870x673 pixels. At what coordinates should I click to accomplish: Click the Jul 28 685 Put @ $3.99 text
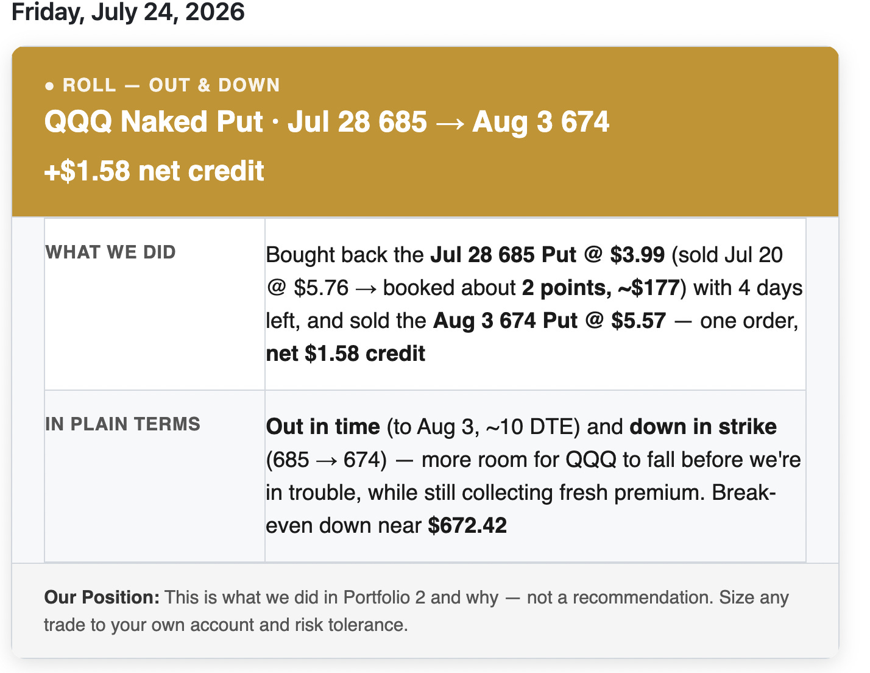[548, 255]
